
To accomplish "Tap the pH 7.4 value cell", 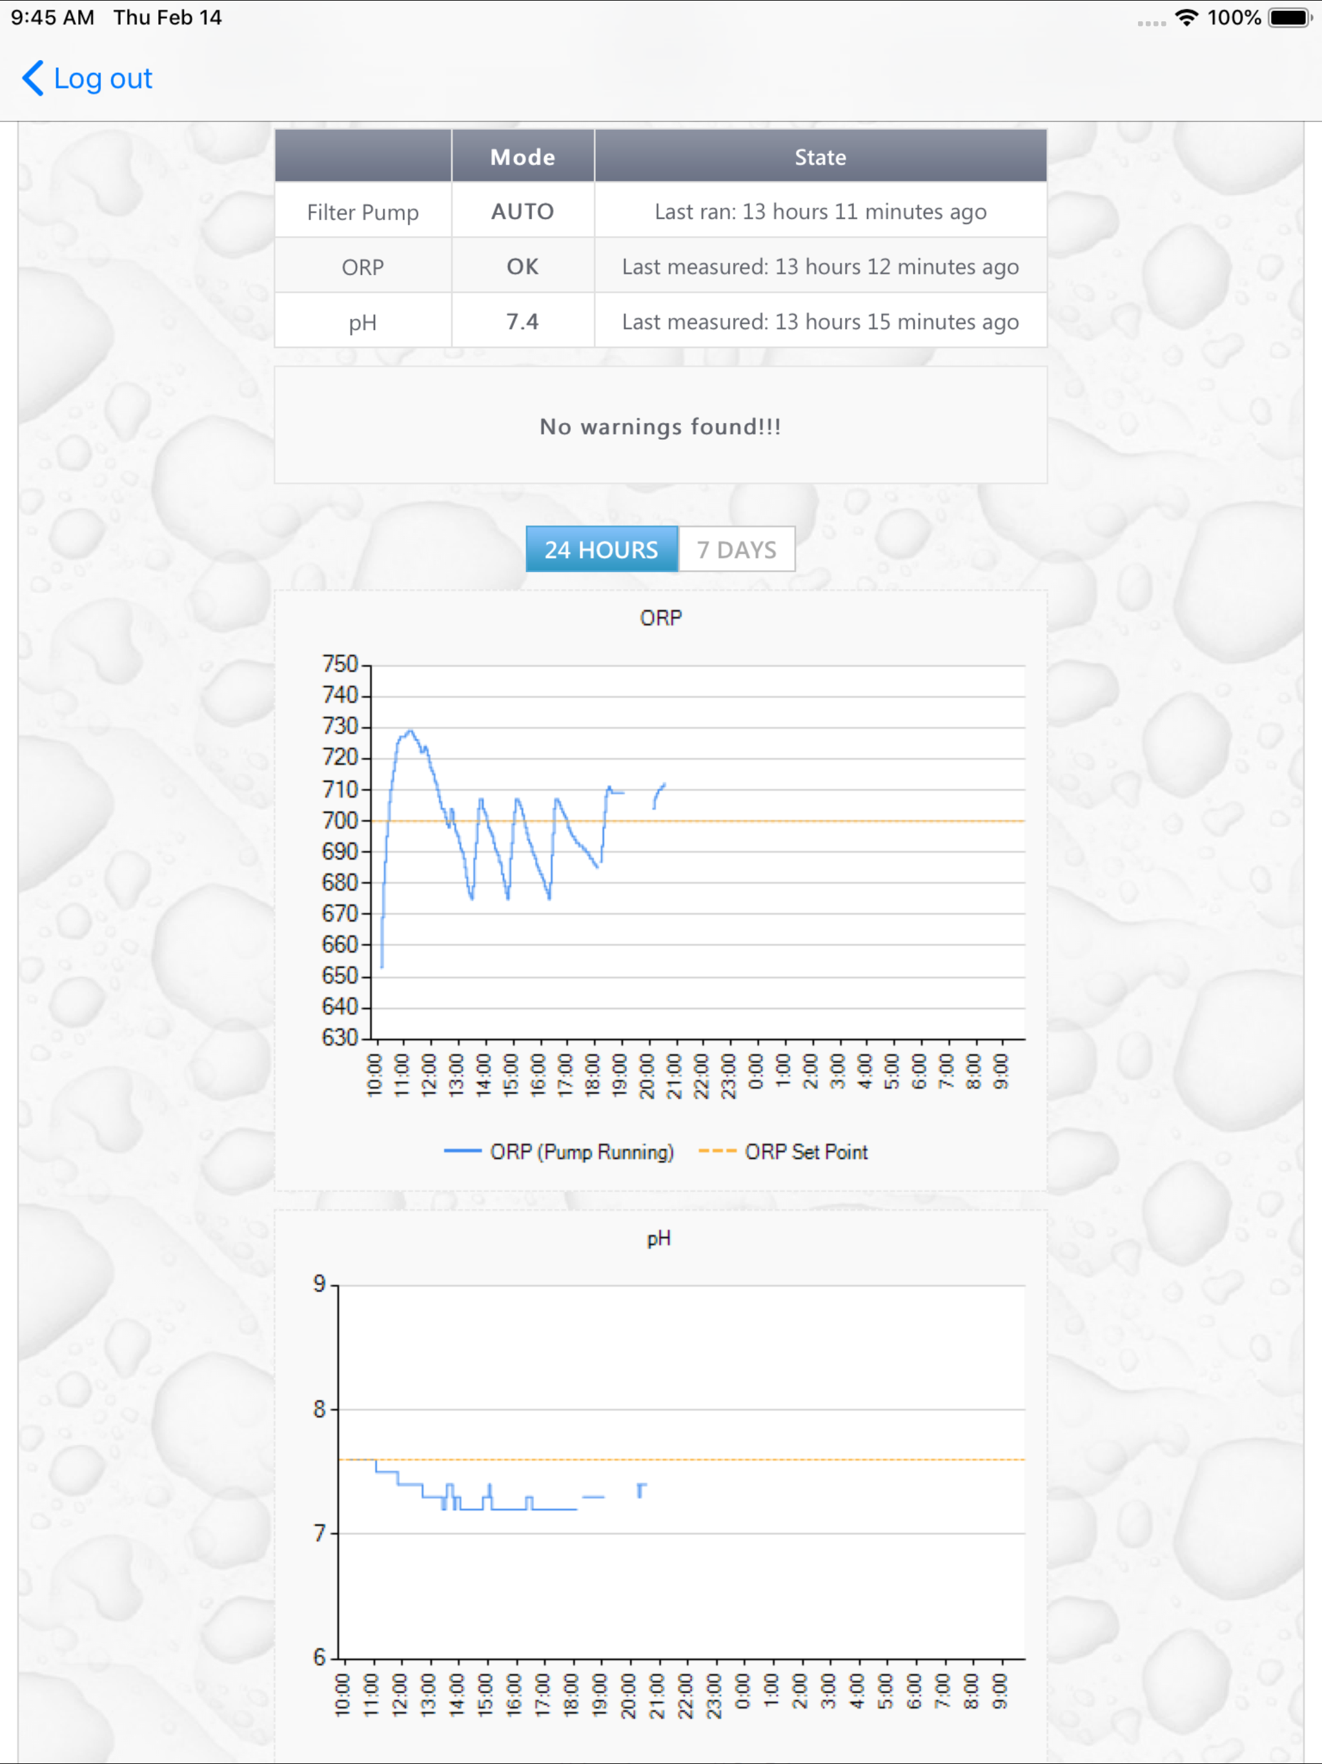I will pos(522,322).
